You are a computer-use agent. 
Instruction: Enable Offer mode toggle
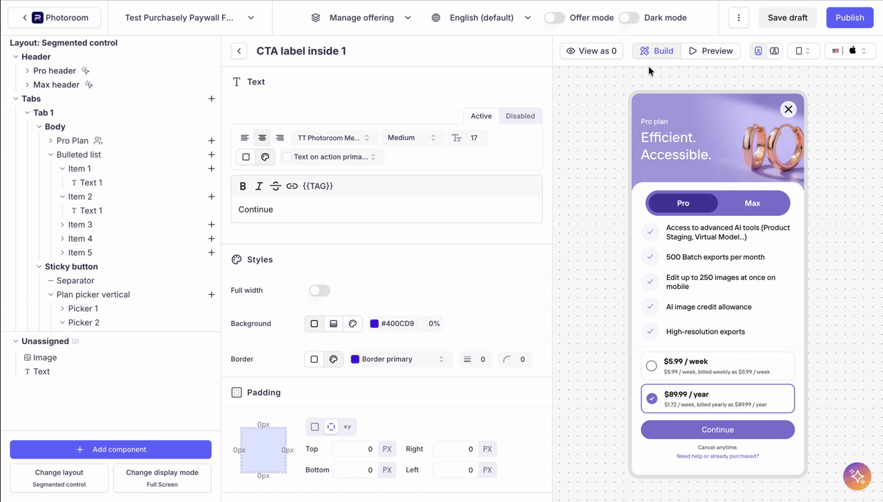point(554,18)
